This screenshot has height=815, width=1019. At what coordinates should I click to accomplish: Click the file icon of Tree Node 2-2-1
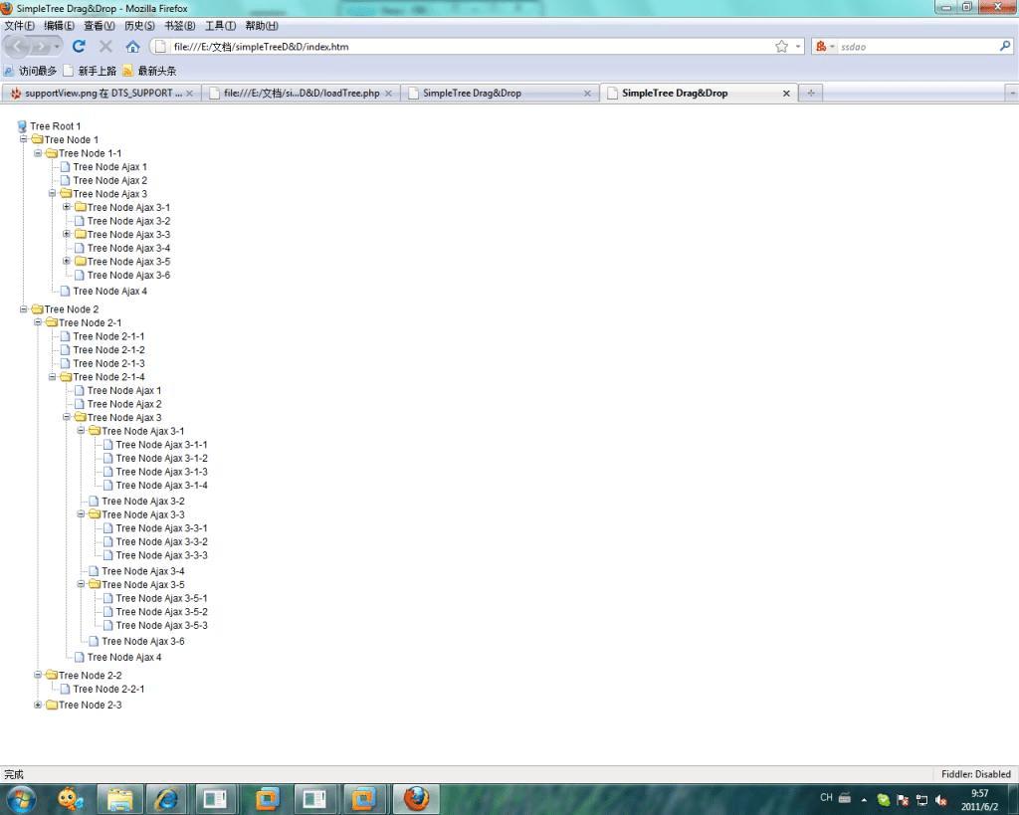point(65,689)
